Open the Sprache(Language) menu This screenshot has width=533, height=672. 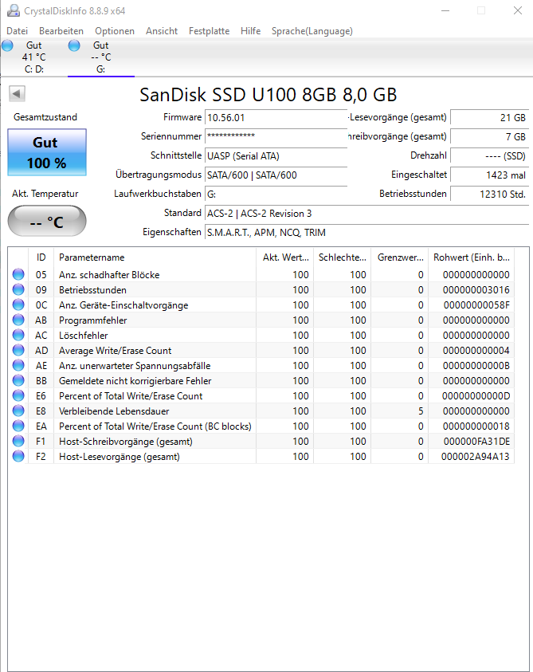point(312,31)
